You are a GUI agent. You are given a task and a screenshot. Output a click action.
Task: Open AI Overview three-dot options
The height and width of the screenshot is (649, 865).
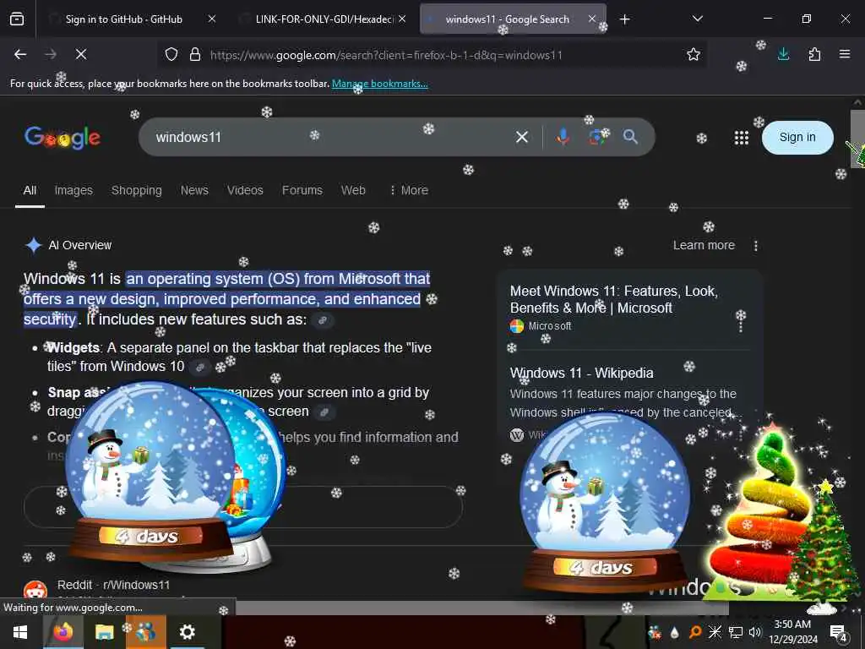coord(756,246)
